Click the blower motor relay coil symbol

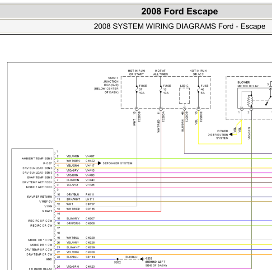pyautogui.click(x=250, y=101)
